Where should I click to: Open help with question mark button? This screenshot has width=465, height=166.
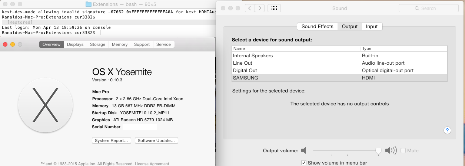[447, 130]
